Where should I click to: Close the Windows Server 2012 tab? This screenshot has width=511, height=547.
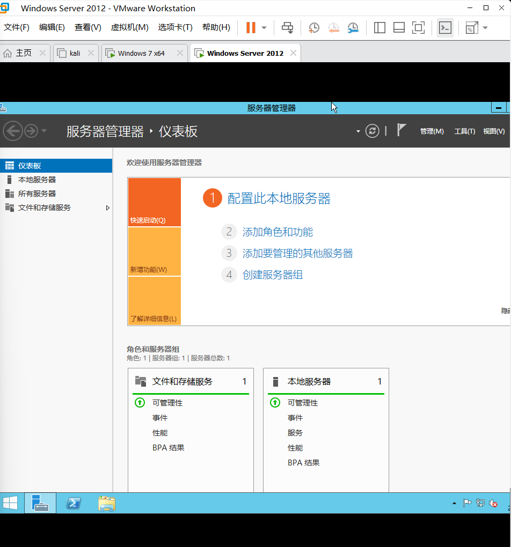(x=294, y=53)
